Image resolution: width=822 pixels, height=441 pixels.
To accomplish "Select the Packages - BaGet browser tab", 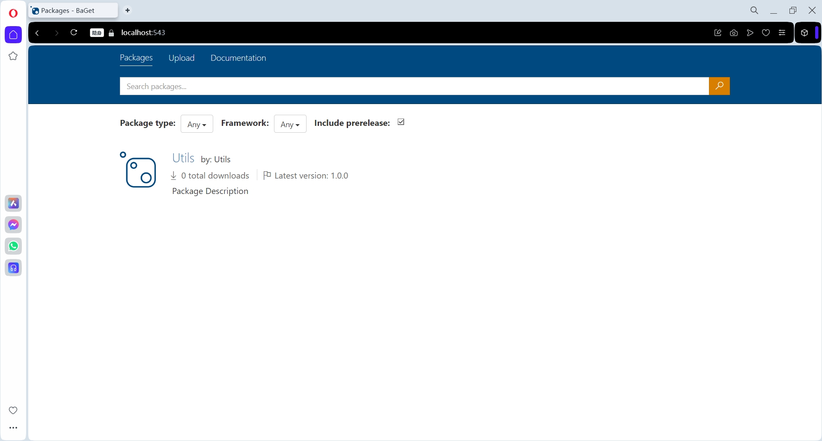I will tap(73, 11).
